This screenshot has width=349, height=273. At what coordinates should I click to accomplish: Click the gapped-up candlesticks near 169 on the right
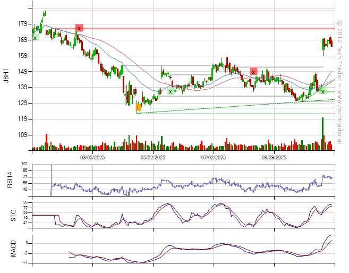point(327,44)
